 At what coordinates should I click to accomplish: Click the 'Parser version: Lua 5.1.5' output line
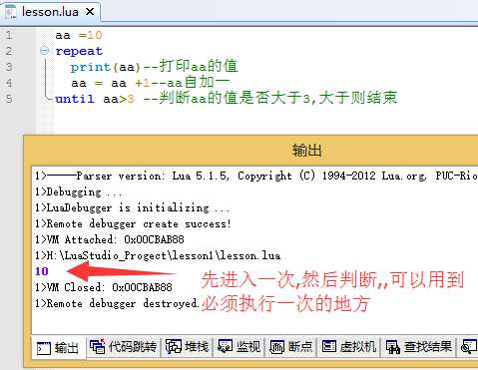256,176
